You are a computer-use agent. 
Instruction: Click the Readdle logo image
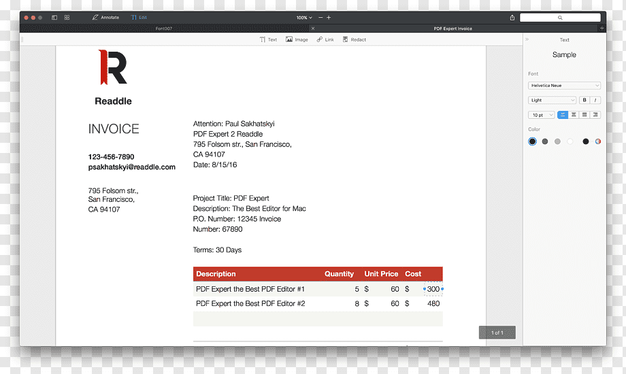point(112,67)
